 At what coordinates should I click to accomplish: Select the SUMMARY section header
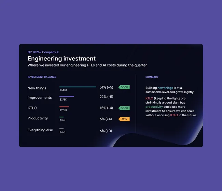(x=152, y=77)
